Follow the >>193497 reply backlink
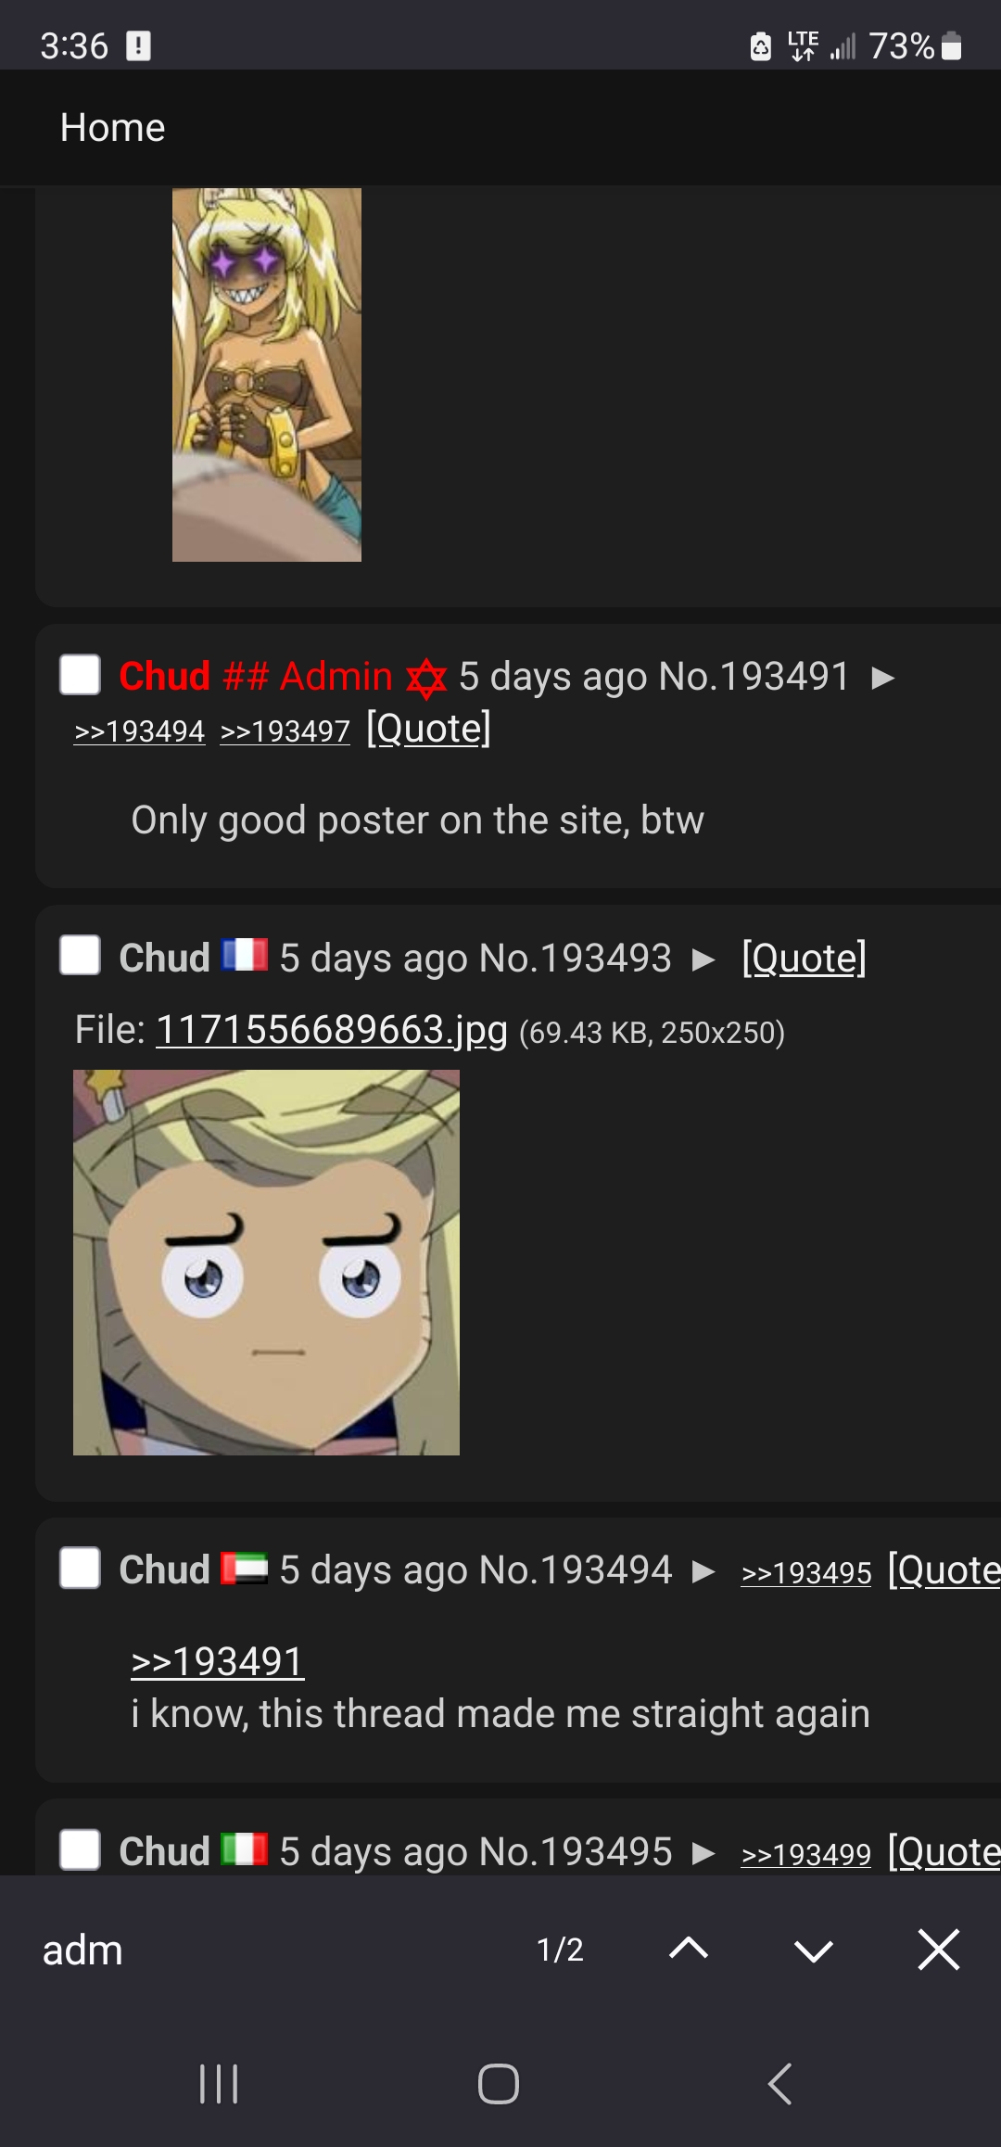 pos(285,731)
